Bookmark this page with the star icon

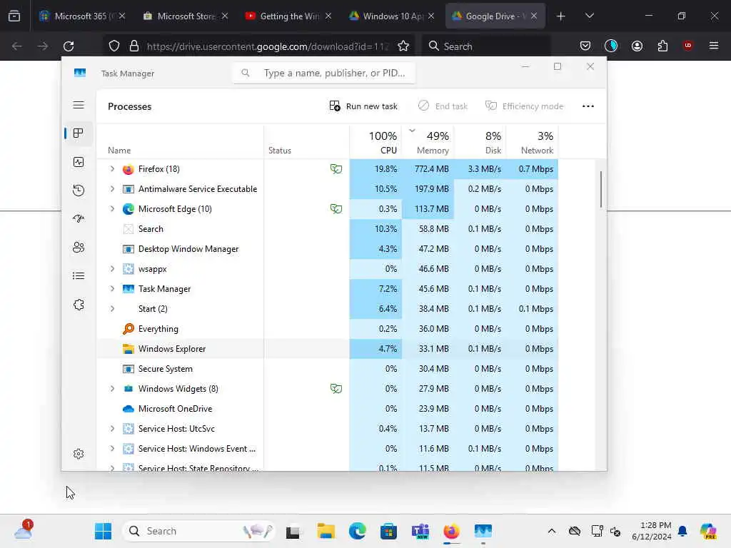click(403, 46)
